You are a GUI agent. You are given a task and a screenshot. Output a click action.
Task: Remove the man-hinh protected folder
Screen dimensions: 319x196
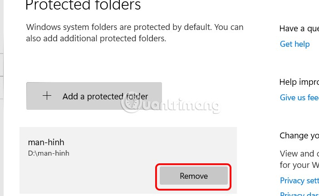(x=193, y=176)
